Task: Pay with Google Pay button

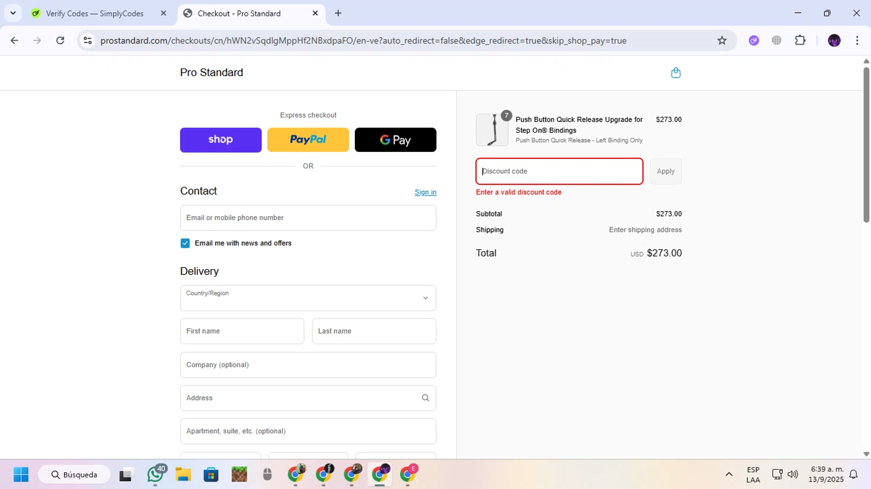Action: coord(395,140)
